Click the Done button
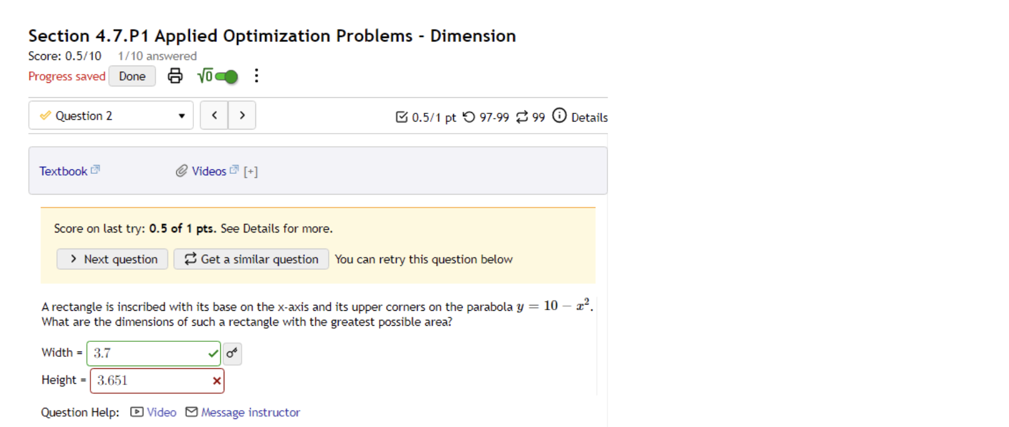 (x=132, y=75)
